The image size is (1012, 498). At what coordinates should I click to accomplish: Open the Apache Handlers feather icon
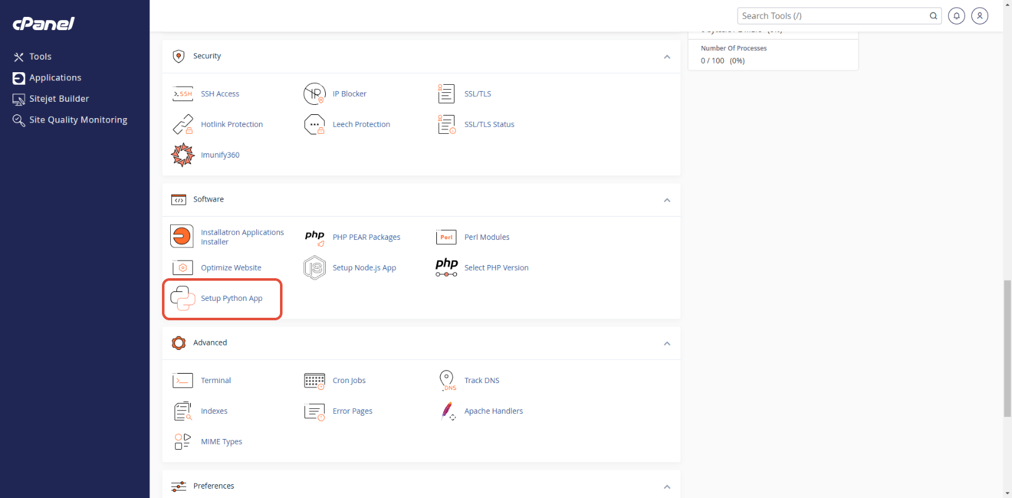448,411
